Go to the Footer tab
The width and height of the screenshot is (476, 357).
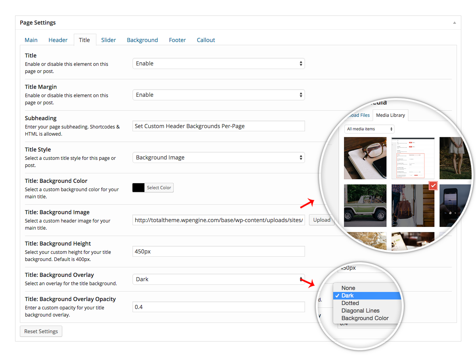pyautogui.click(x=177, y=40)
